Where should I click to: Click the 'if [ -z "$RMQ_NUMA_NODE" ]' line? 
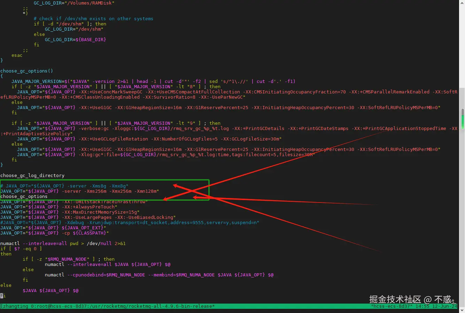[x=68, y=259]
